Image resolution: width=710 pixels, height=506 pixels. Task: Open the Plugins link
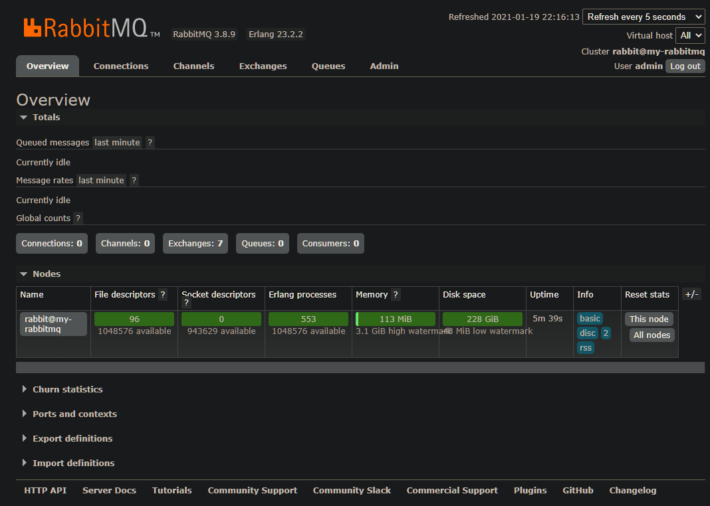coord(531,491)
